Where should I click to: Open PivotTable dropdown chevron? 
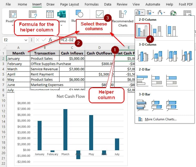(13, 25)
